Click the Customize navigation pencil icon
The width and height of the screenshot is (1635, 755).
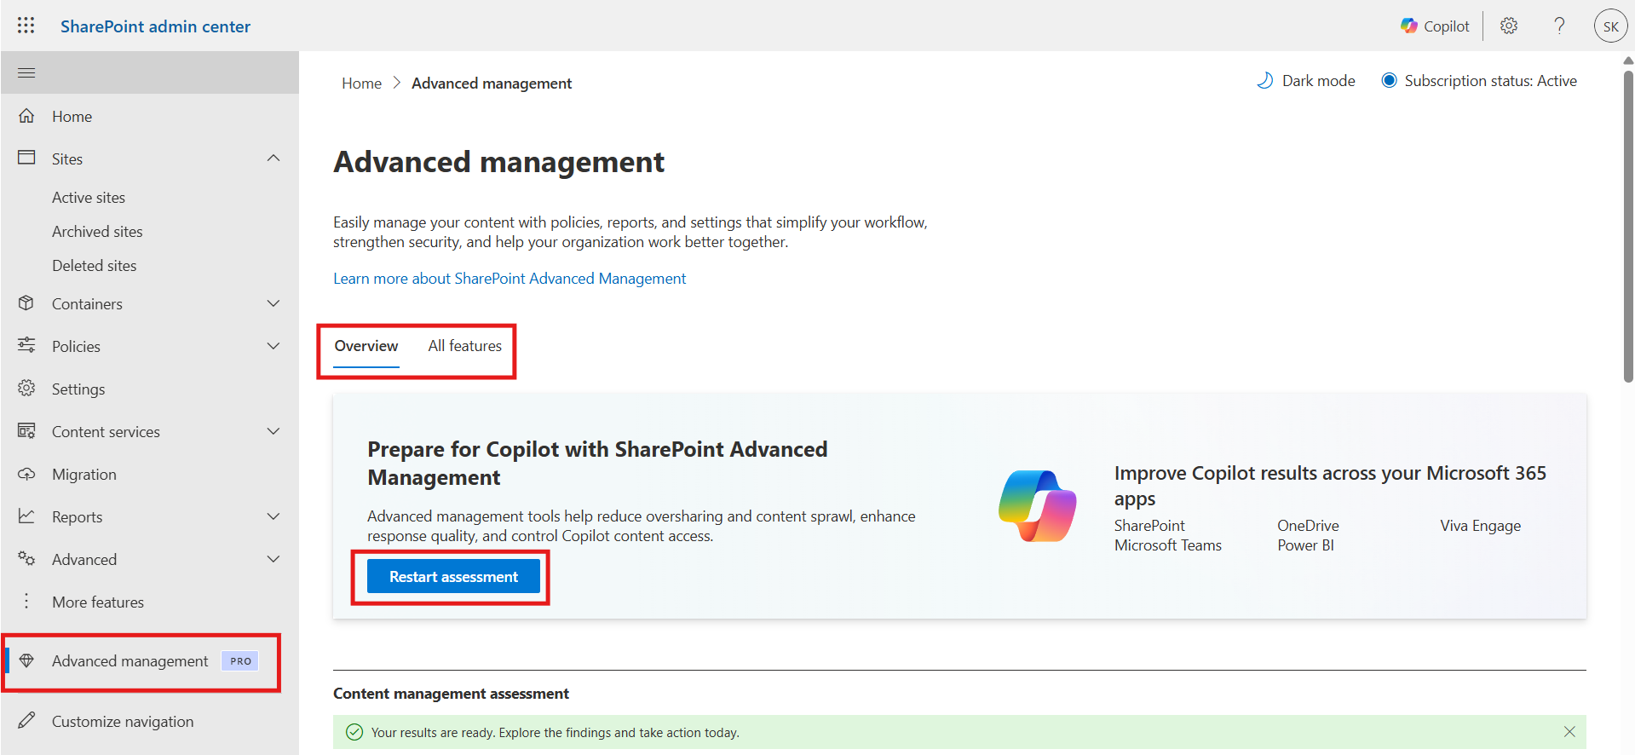coord(26,721)
